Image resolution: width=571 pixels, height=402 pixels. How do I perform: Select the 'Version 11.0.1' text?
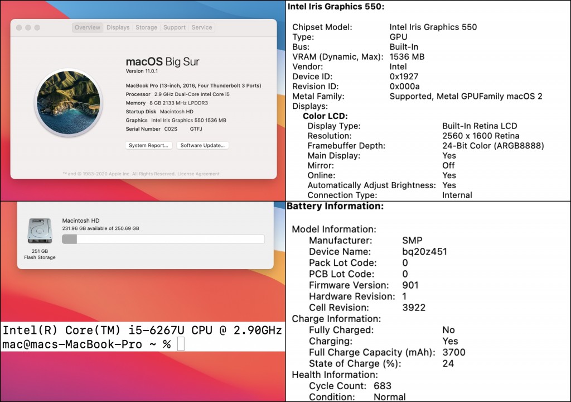click(142, 71)
